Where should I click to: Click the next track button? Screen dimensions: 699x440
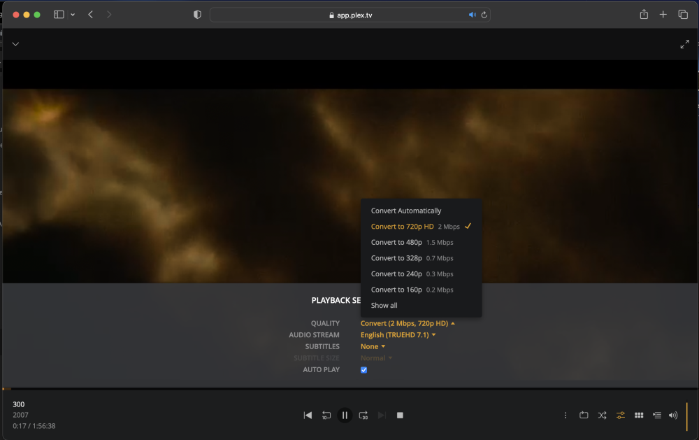pyautogui.click(x=382, y=415)
